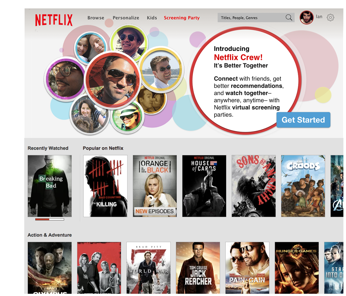Click the Recently Watched heading

(48, 148)
